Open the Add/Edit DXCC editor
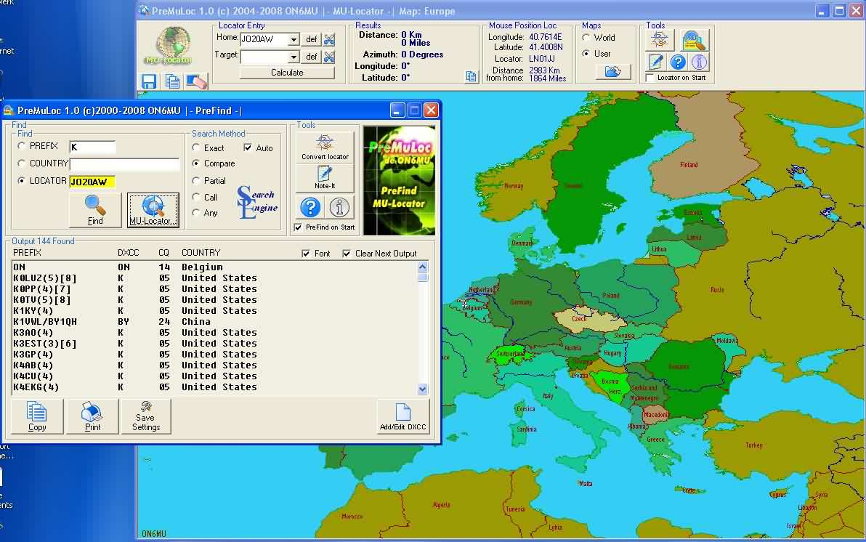 tap(402, 417)
